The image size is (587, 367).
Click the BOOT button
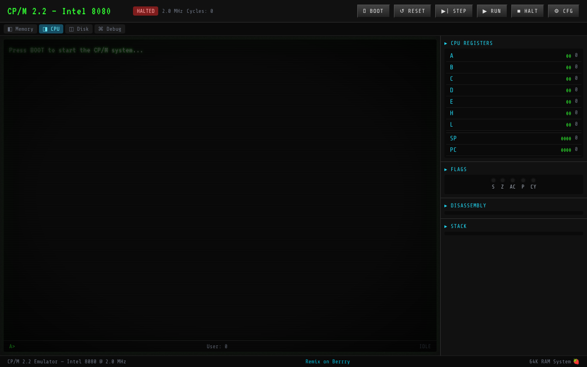tap(373, 11)
